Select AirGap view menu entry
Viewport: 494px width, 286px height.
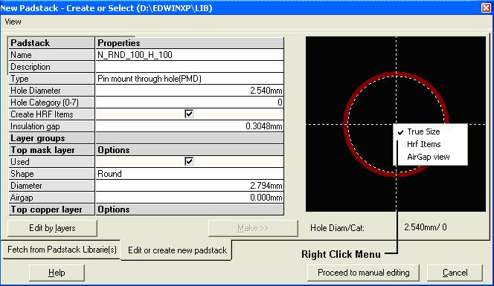coord(428,157)
